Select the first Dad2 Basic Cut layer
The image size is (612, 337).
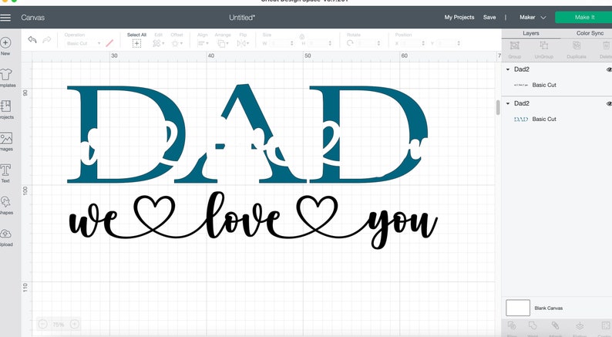557,85
